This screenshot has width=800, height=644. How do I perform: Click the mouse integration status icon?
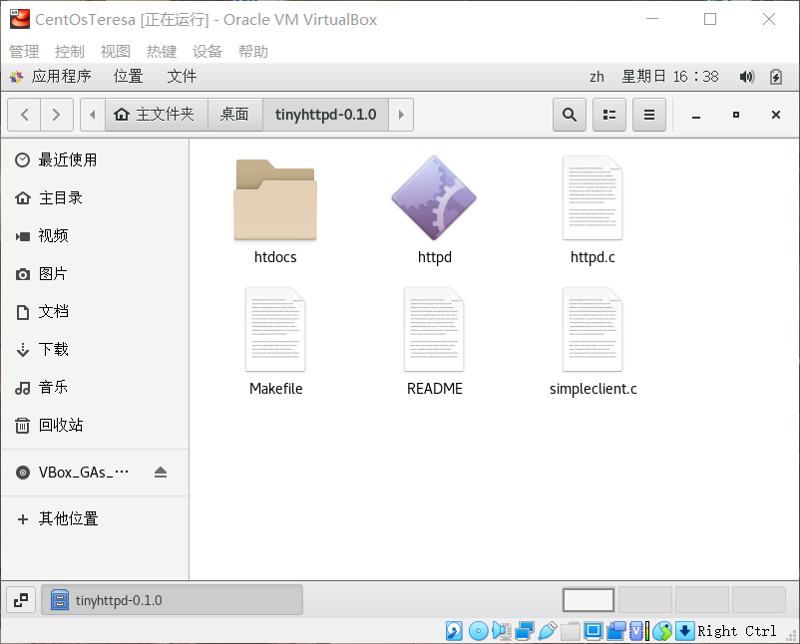[661, 630]
